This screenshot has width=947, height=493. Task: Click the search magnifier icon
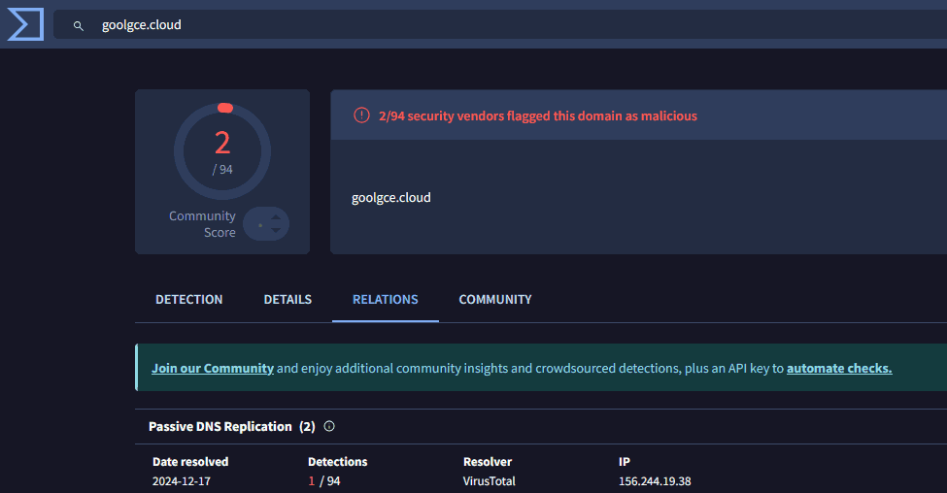click(x=78, y=26)
